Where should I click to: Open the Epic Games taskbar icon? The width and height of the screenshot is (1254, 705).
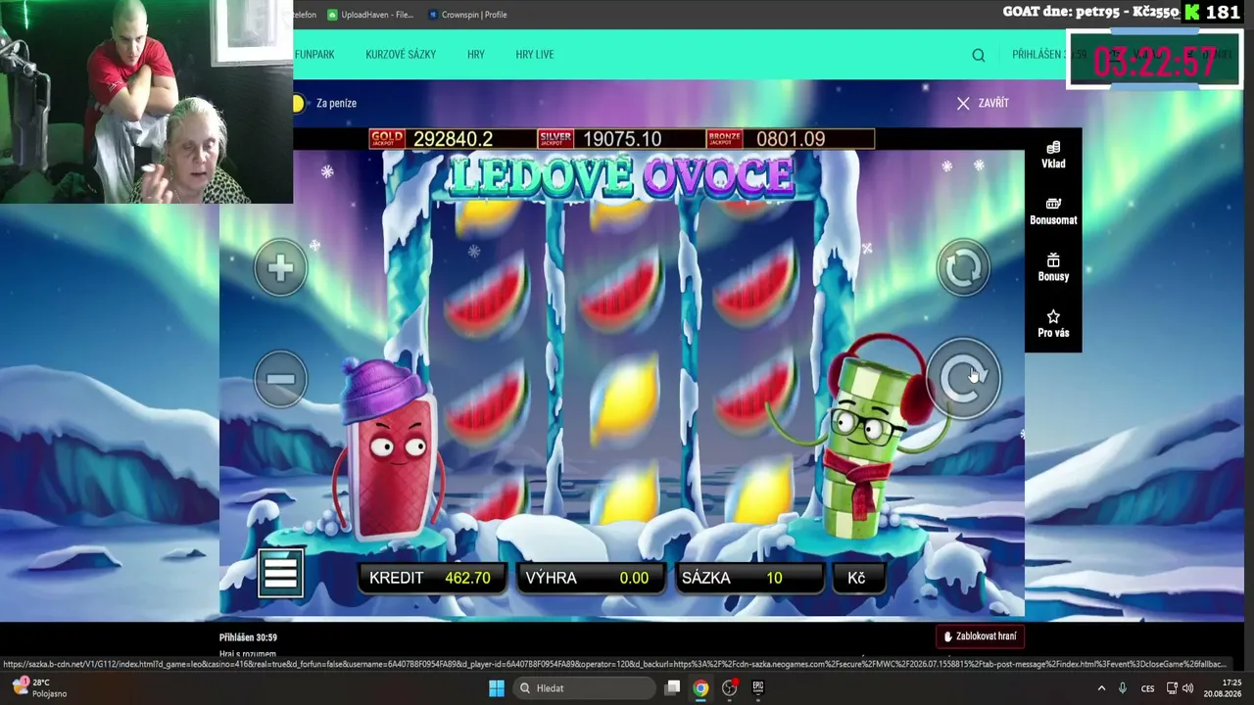757,687
